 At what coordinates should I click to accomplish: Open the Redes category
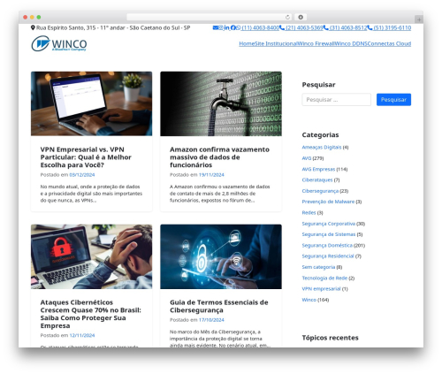pos(309,212)
